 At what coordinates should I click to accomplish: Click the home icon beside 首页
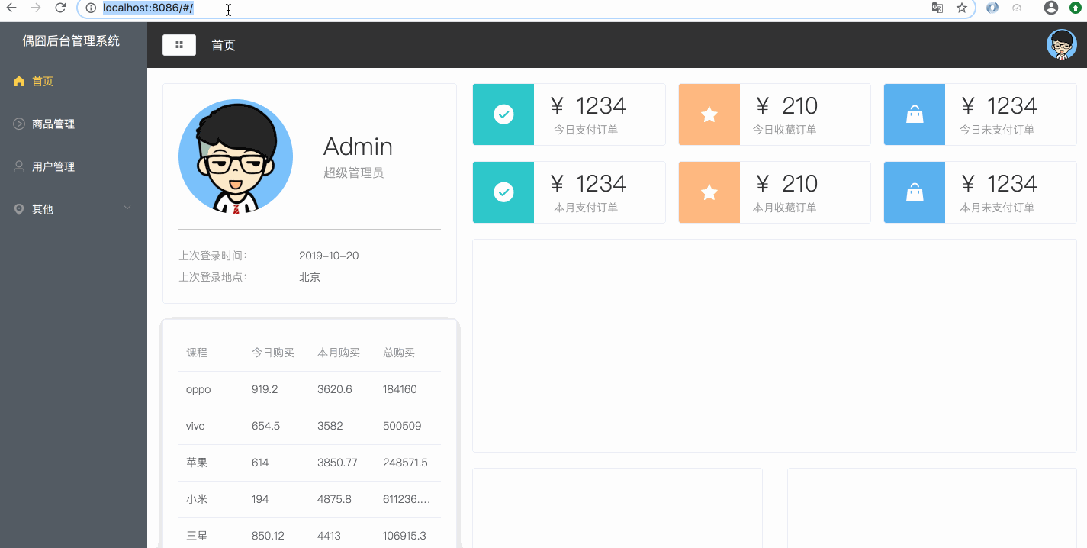click(x=19, y=82)
